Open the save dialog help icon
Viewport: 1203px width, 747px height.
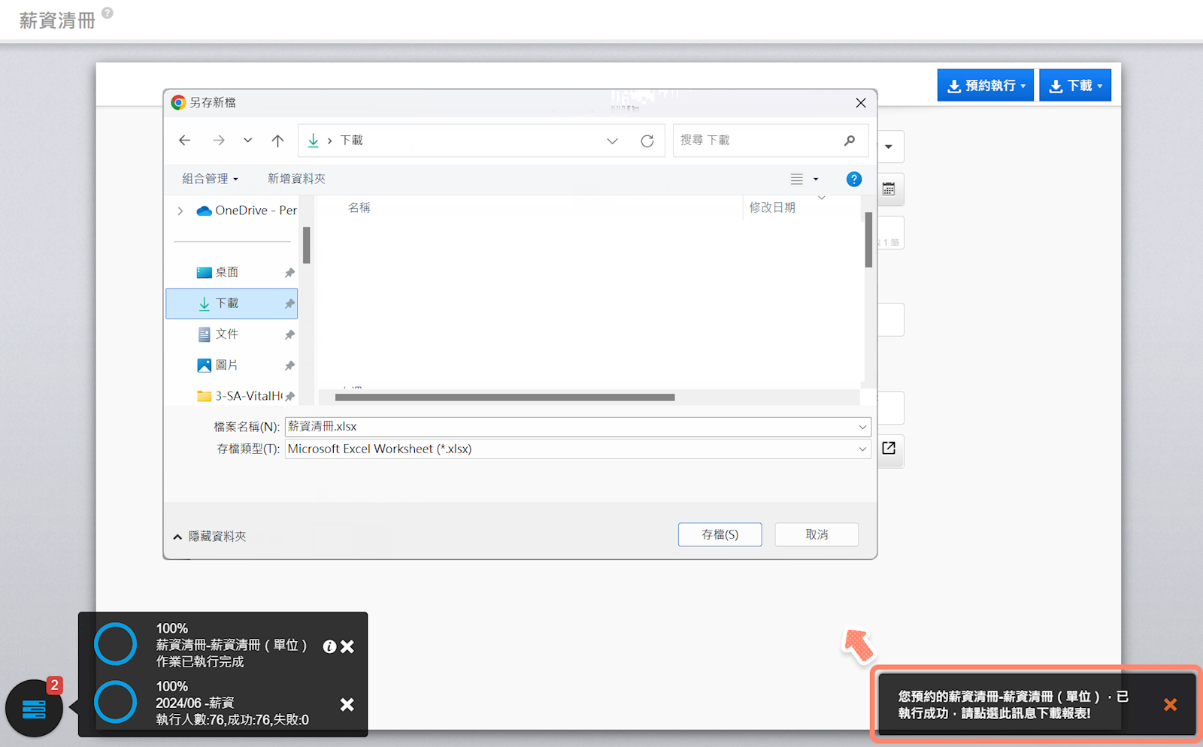pyautogui.click(x=853, y=179)
